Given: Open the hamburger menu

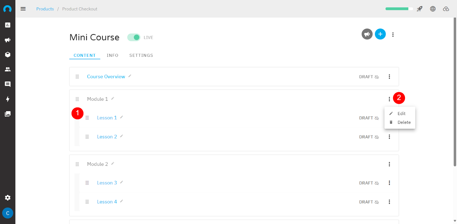Looking at the screenshot, I should pyautogui.click(x=23, y=9).
